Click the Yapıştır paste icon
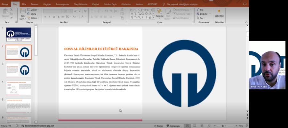Viewport: 288px width, 128px height. (x=5, y=12)
